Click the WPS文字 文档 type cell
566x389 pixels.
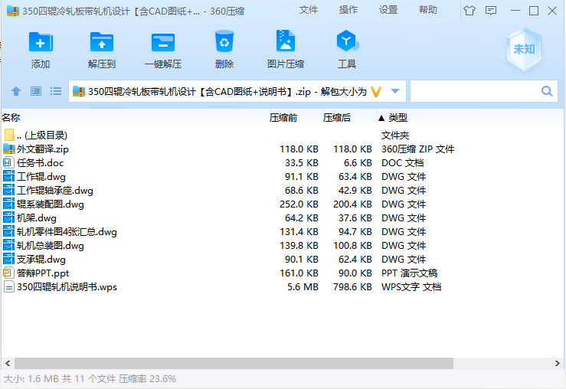tap(411, 286)
